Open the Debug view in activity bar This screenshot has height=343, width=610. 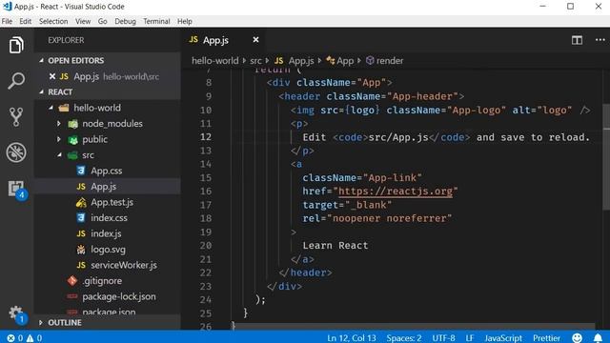click(x=16, y=152)
